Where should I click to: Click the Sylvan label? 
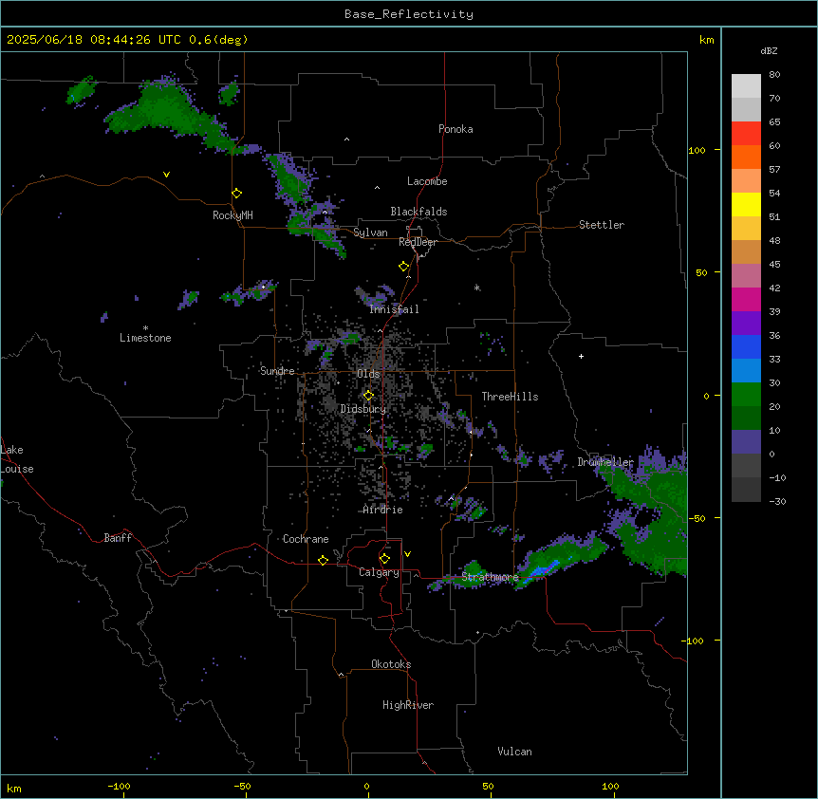(370, 232)
